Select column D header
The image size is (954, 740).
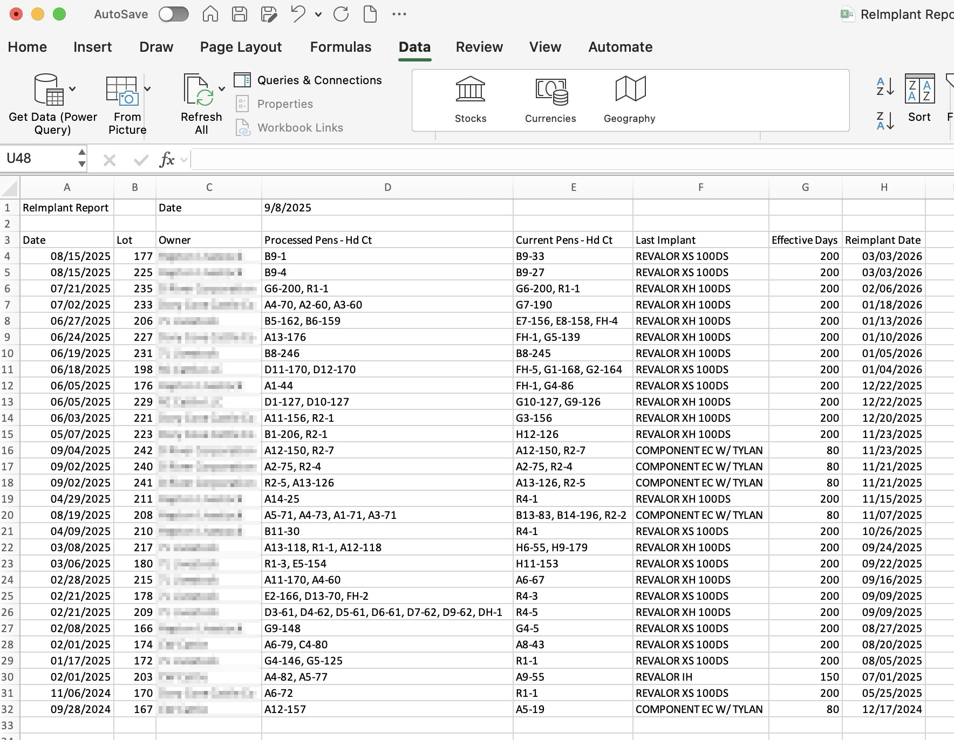tap(387, 188)
